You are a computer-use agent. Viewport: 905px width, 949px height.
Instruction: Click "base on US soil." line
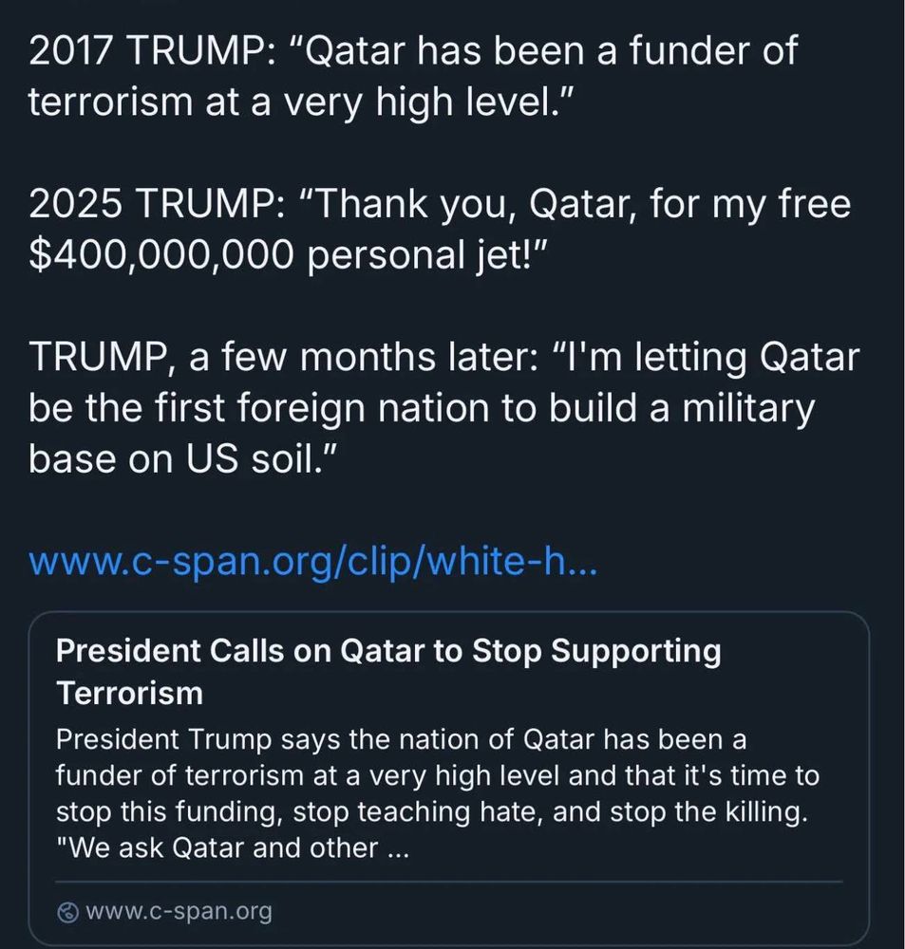click(183, 458)
